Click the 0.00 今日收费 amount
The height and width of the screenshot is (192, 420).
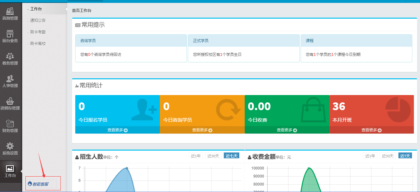click(x=259, y=106)
